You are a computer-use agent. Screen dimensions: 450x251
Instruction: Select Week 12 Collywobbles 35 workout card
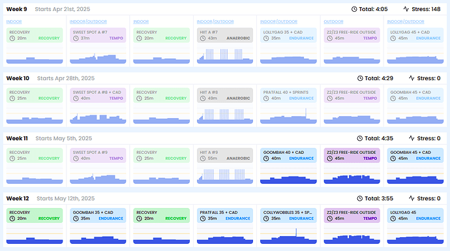pos(288,215)
